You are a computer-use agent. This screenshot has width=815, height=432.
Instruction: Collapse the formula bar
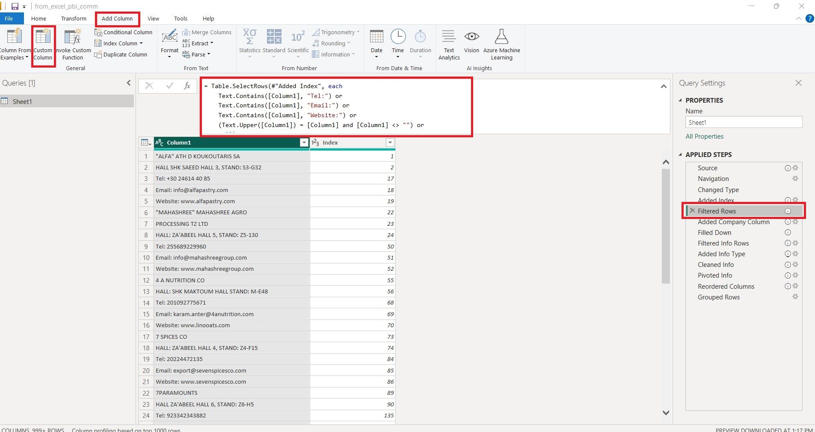click(664, 86)
